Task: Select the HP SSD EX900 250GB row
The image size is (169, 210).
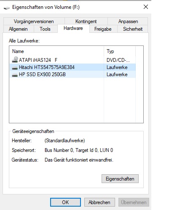Action: pyautogui.click(x=72, y=74)
